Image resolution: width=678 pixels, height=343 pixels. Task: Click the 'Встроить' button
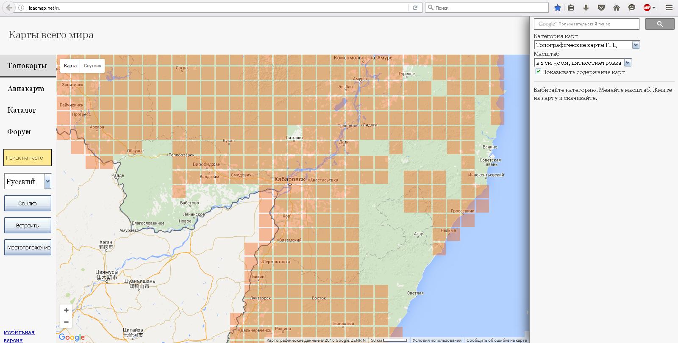point(28,225)
